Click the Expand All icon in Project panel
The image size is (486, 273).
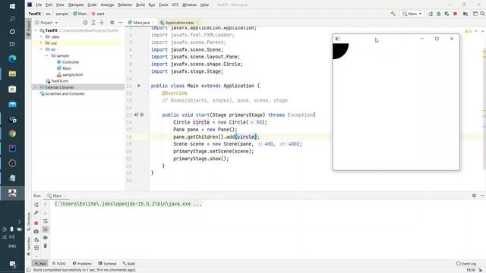tap(93, 23)
